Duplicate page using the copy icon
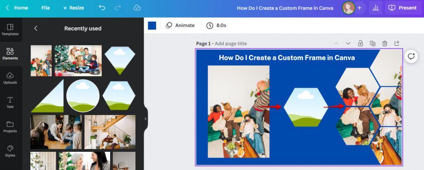Image resolution: width=424 pixels, height=170 pixels. click(373, 43)
